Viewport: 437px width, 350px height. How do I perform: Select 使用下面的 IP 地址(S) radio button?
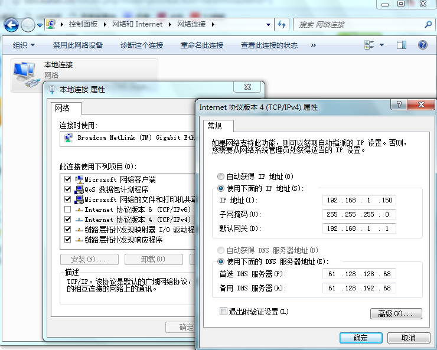[221, 188]
